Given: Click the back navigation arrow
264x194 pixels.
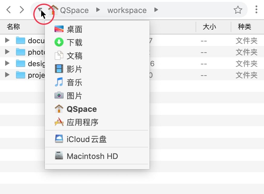Looking at the screenshot, I should (x=9, y=10).
